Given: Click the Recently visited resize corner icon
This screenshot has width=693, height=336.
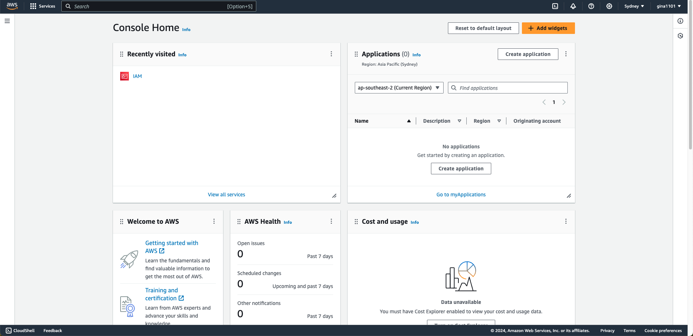Looking at the screenshot, I should (x=334, y=196).
